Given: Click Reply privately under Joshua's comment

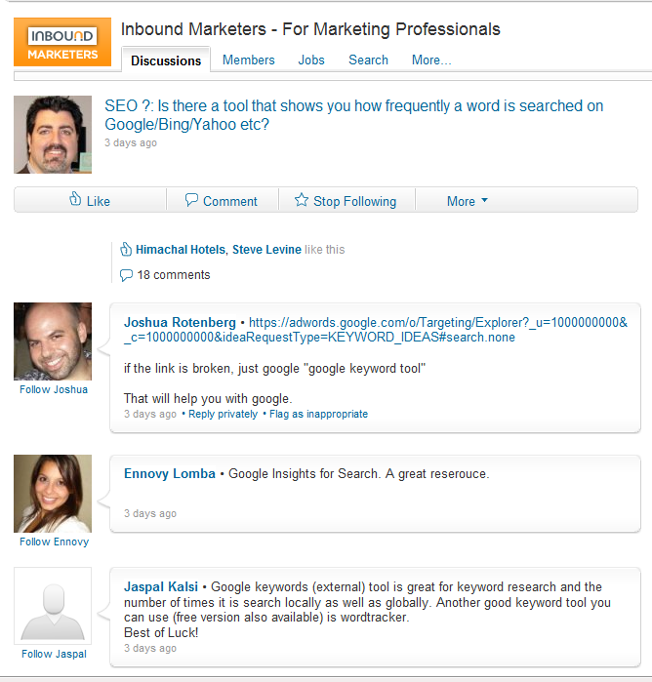Looking at the screenshot, I should [223, 414].
